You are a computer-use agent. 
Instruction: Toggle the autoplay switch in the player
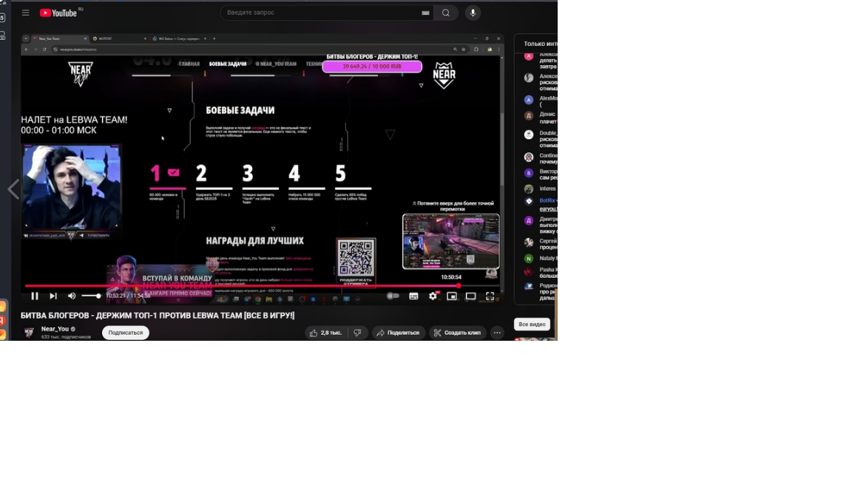click(393, 296)
